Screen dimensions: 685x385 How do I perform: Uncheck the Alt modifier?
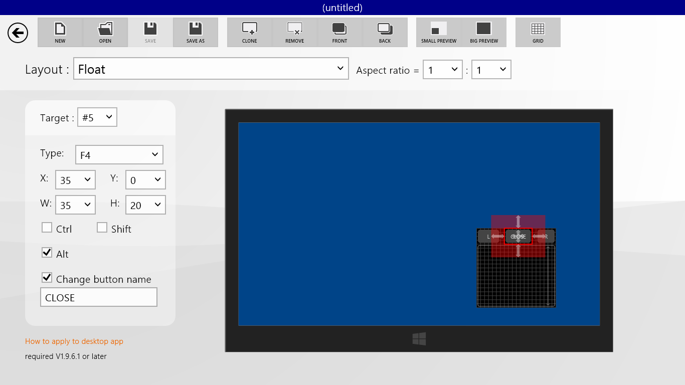point(47,252)
